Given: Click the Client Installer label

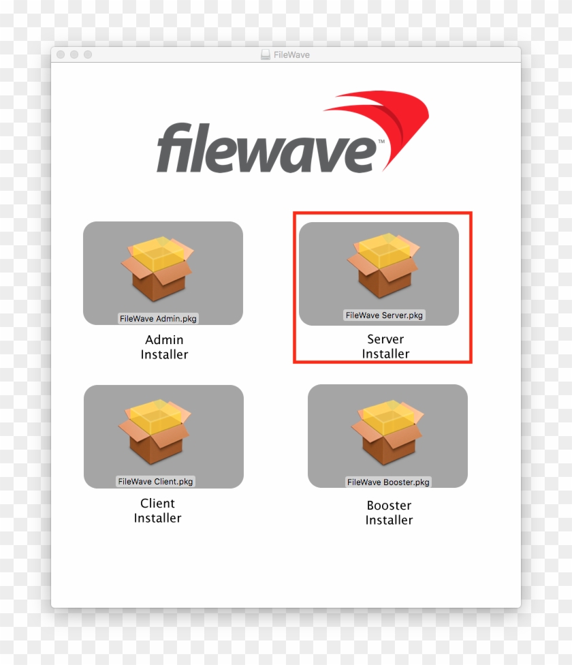Looking at the screenshot, I should pos(157,510).
